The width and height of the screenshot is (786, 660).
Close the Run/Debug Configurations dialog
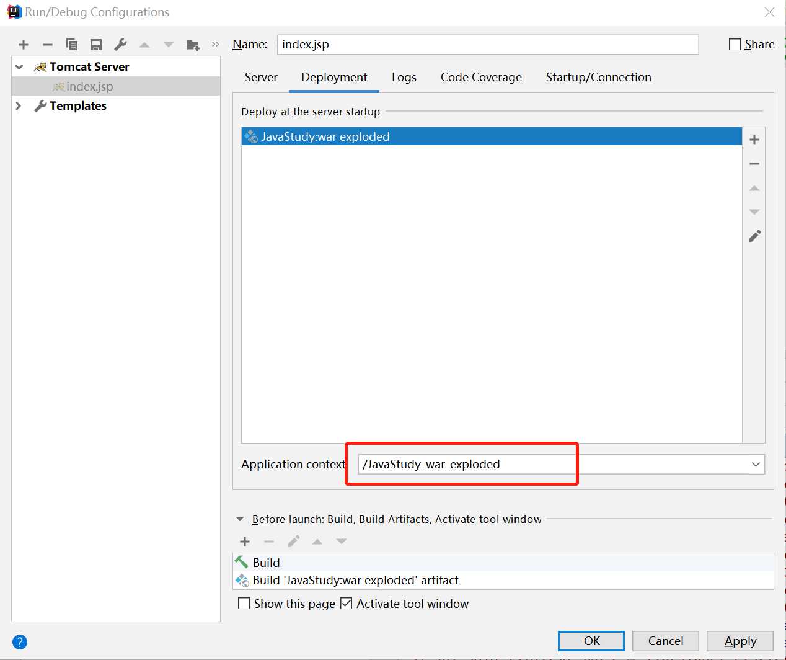pyautogui.click(x=769, y=12)
